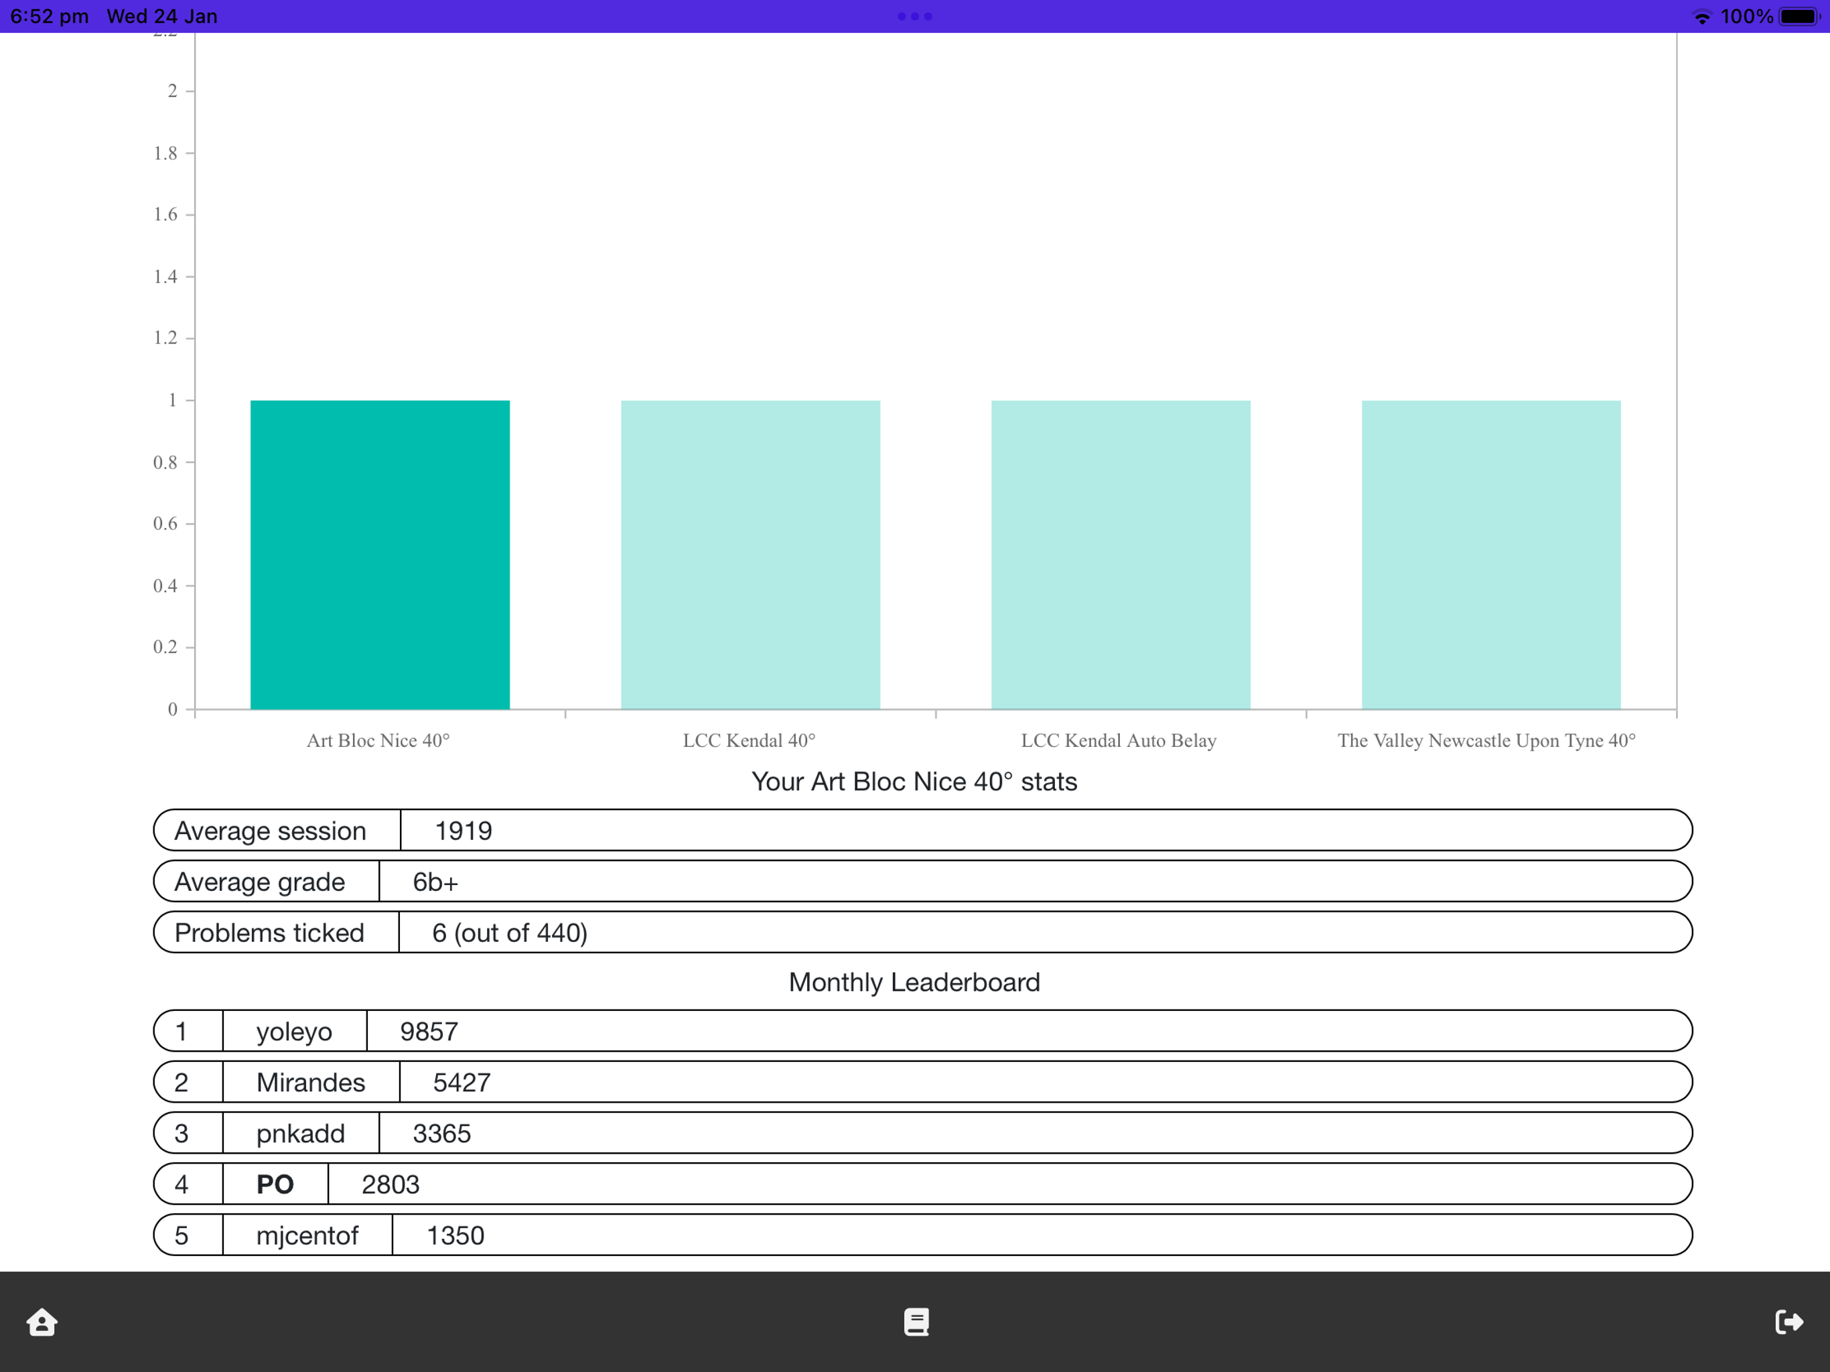This screenshot has width=1830, height=1372.
Task: Select the LCC Kendal Auto Belay bar
Action: [x=1121, y=555]
